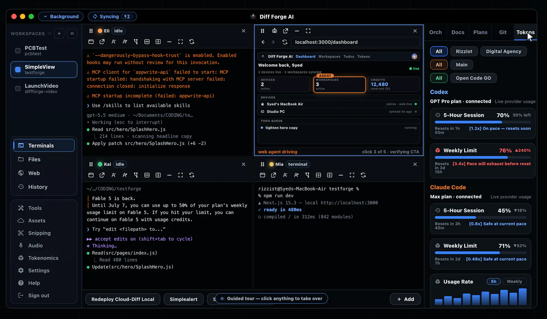The image size is (547, 319).
Task: Open the Eli pane in external window
Action: 102,42
